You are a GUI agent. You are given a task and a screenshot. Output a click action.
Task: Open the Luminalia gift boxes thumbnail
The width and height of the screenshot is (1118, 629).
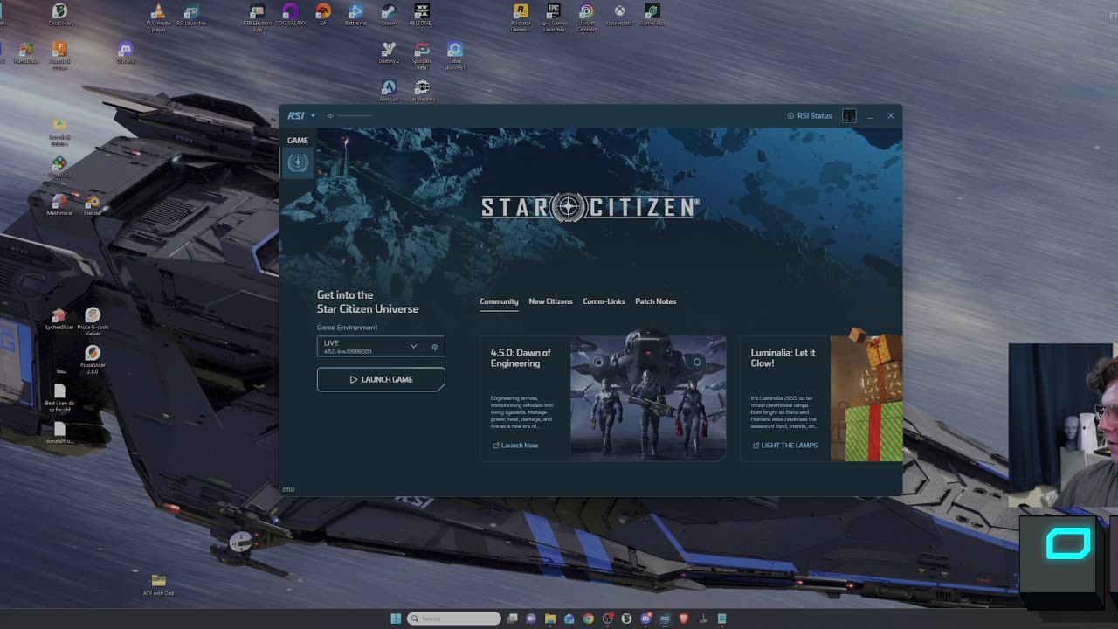[x=866, y=397]
